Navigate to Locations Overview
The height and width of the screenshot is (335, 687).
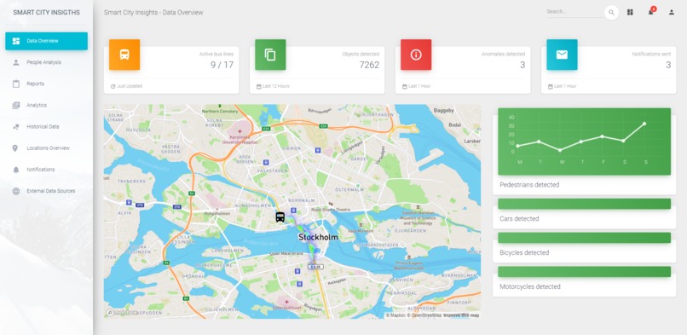click(46, 148)
